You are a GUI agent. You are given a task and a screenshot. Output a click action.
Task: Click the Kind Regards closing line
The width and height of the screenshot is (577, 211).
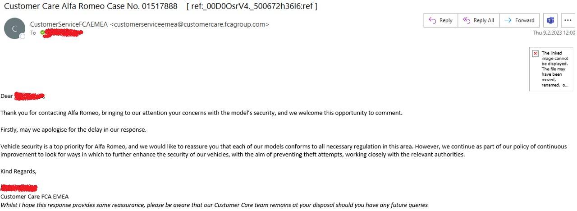pos(18,171)
